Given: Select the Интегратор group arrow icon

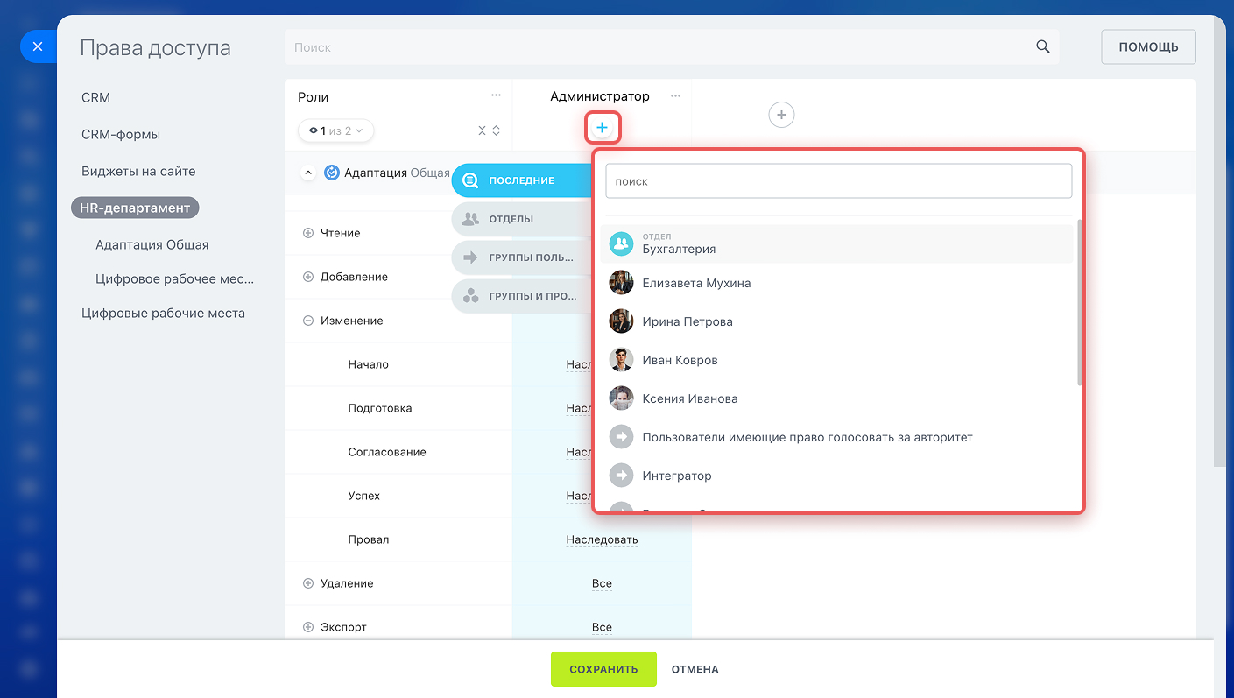Looking at the screenshot, I should 621,476.
